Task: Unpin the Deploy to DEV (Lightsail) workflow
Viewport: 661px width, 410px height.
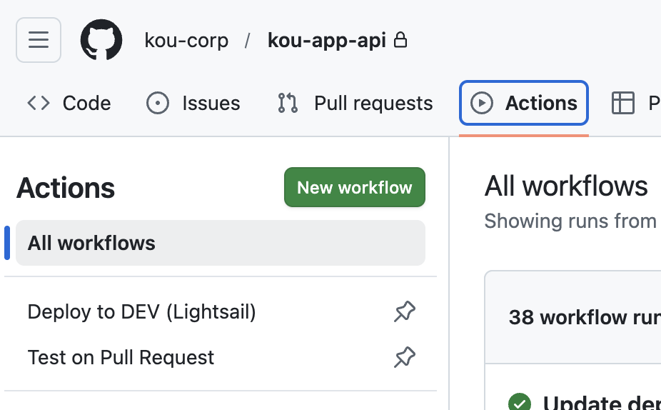Action: pos(405,311)
